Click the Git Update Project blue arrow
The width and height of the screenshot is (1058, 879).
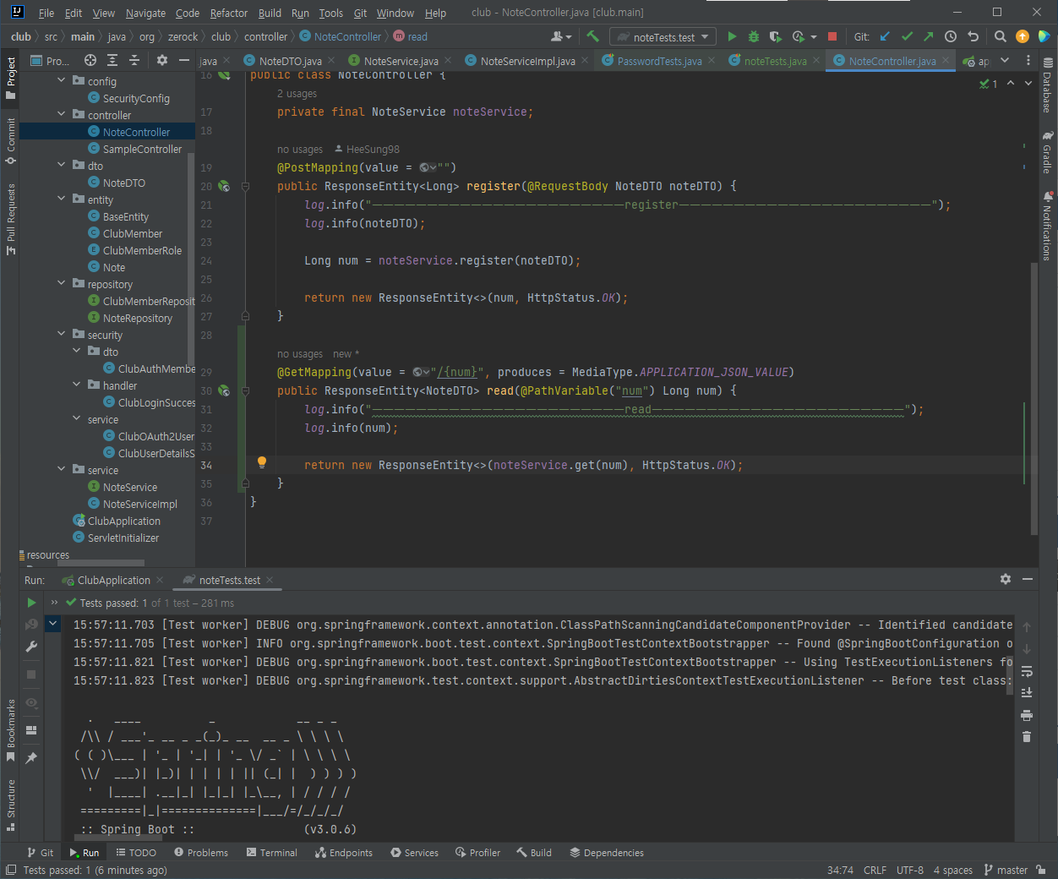tap(885, 36)
